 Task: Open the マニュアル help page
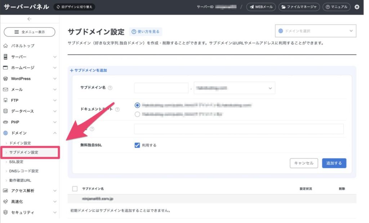tap(335, 7)
